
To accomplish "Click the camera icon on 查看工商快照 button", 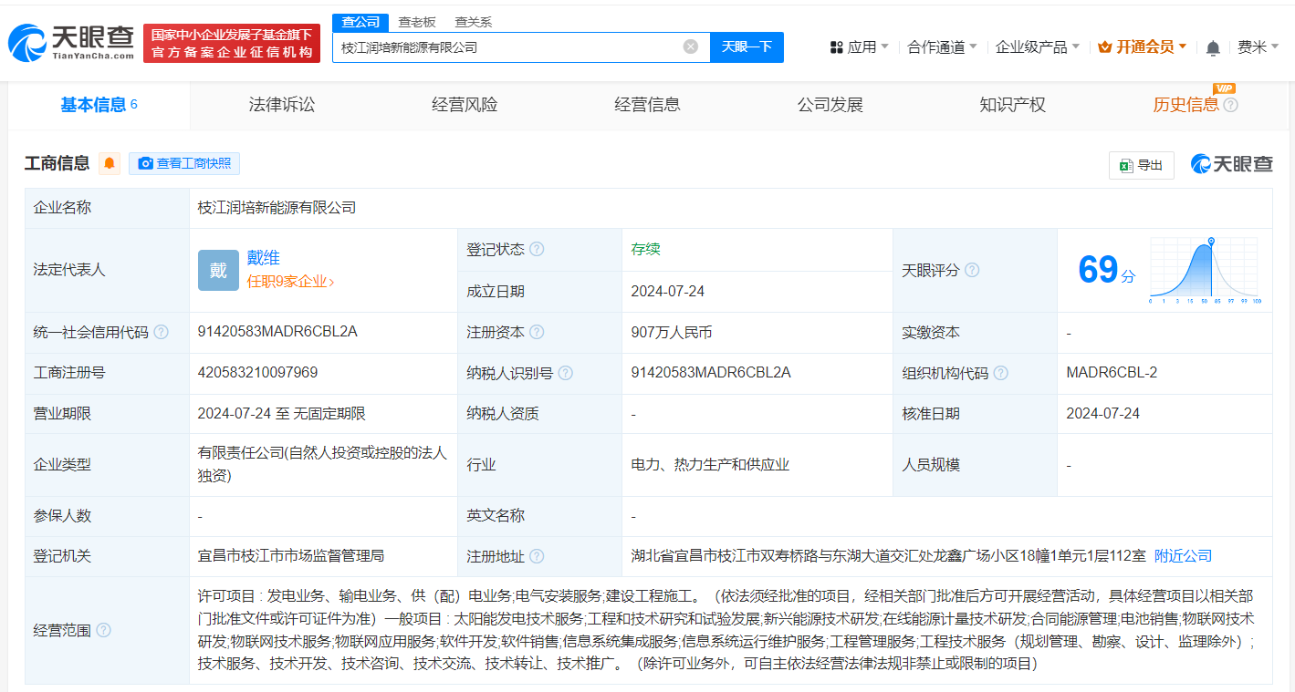I will (145, 163).
